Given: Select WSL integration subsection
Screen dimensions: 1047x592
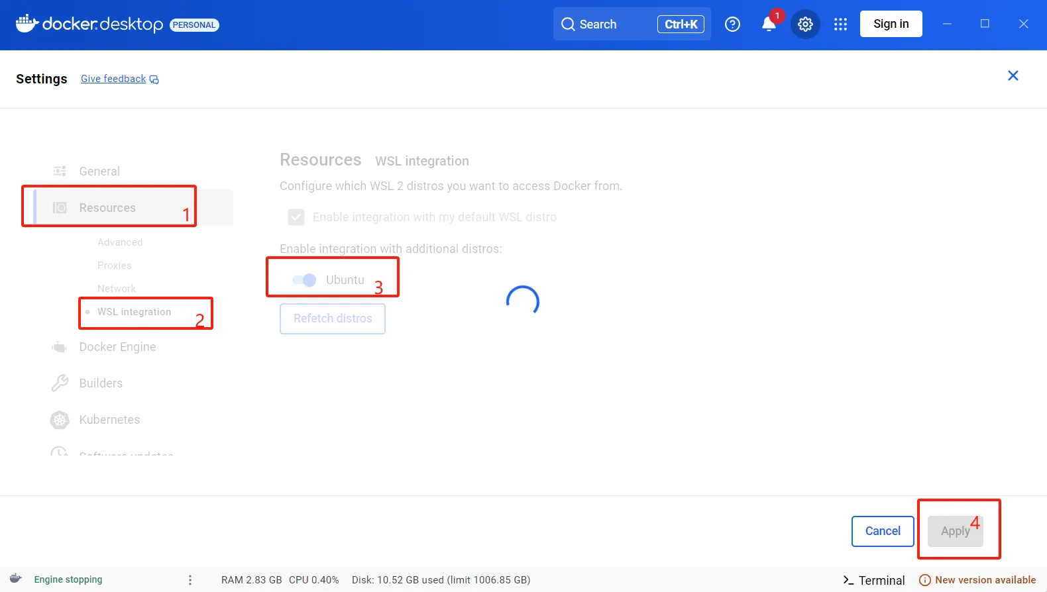Looking at the screenshot, I should click(x=135, y=312).
